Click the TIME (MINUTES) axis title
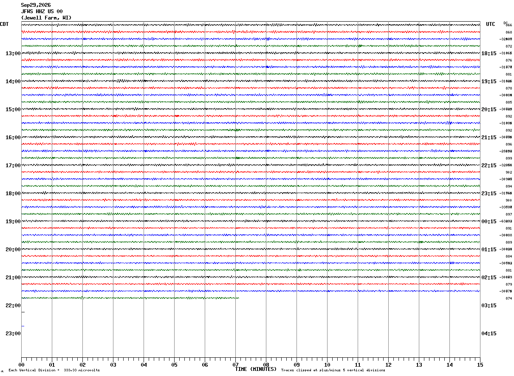Viewport: 514px width, 376px height. click(x=256, y=369)
